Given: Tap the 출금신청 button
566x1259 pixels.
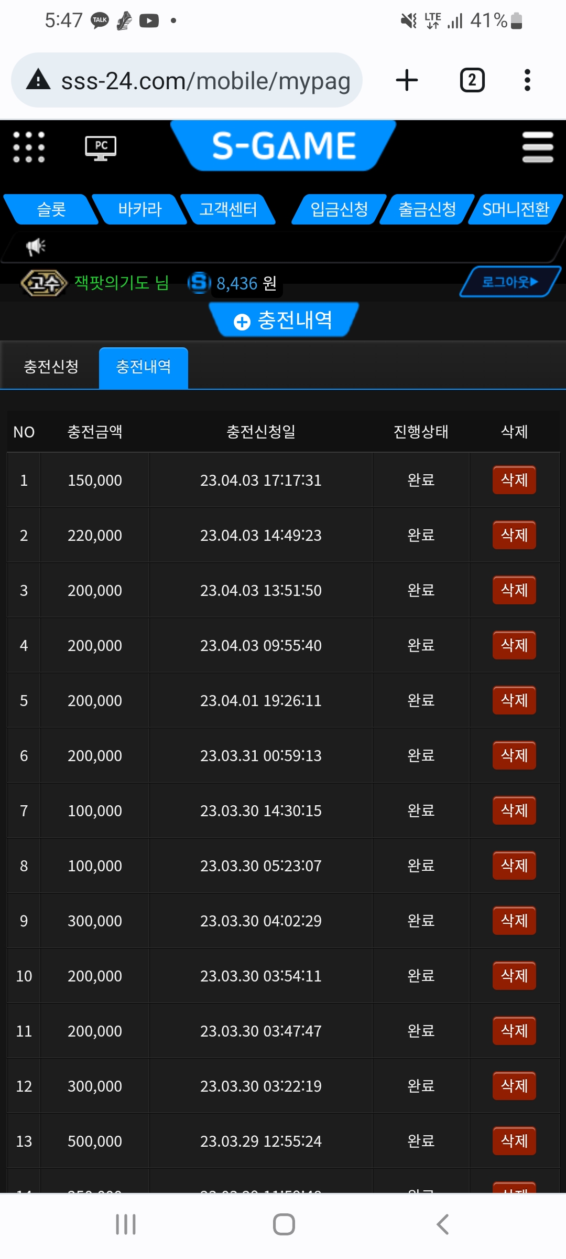Looking at the screenshot, I should (x=427, y=209).
